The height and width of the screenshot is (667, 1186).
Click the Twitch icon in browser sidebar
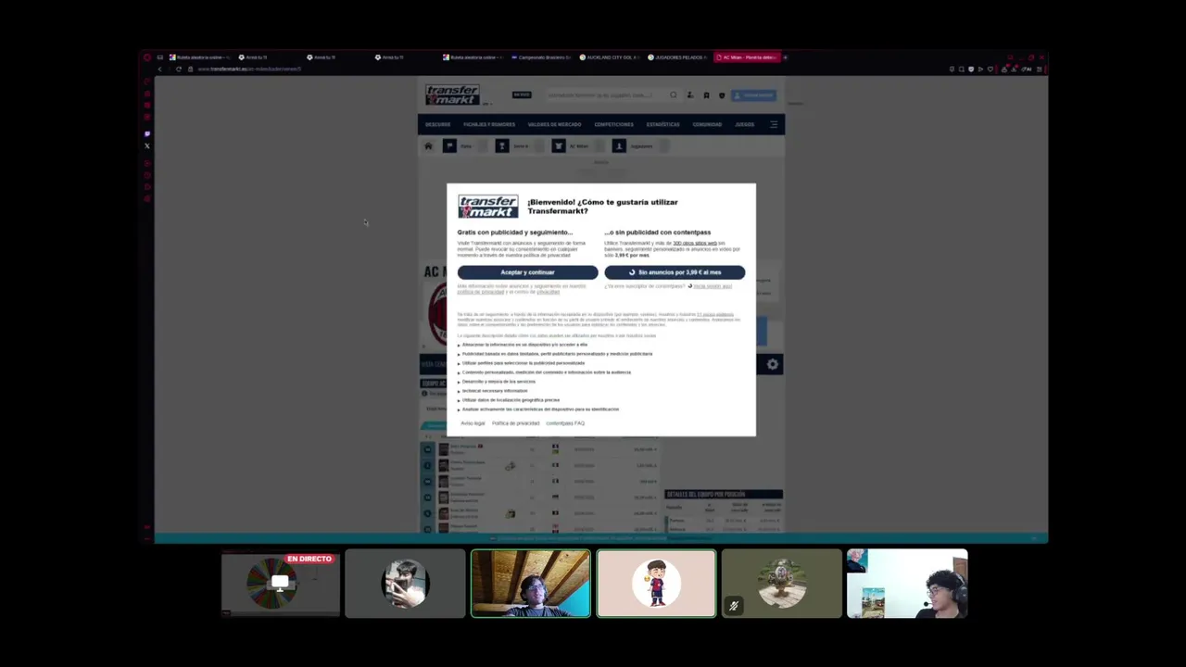[x=147, y=134]
